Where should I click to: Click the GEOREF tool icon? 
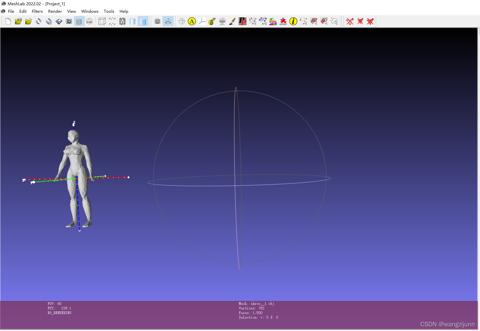(283, 21)
